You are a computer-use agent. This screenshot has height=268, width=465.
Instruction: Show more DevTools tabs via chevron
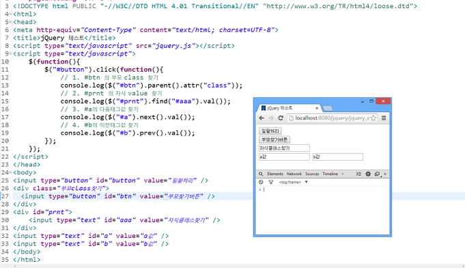(x=343, y=174)
